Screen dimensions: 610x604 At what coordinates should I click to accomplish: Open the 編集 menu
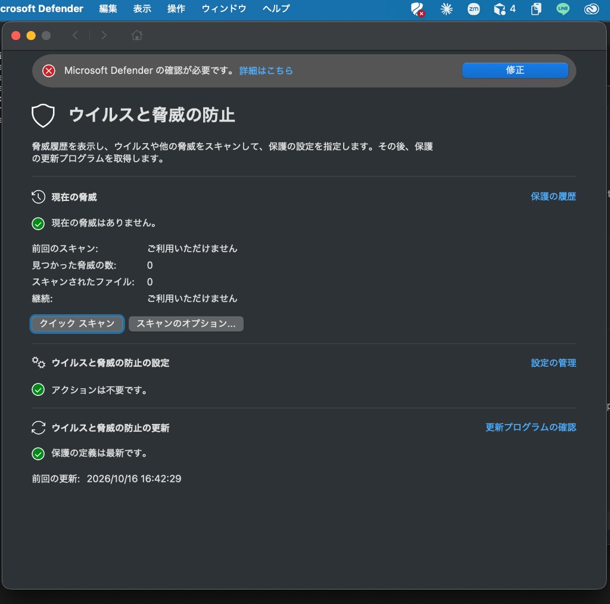coord(108,8)
